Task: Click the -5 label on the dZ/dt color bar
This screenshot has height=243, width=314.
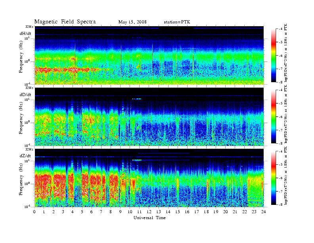Action: pos(280,165)
